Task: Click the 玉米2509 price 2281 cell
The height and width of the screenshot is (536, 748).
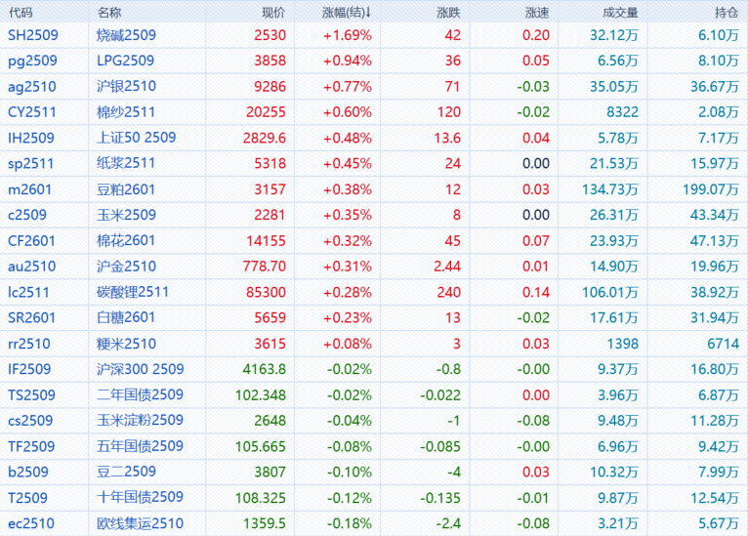Action: pyautogui.click(x=269, y=215)
